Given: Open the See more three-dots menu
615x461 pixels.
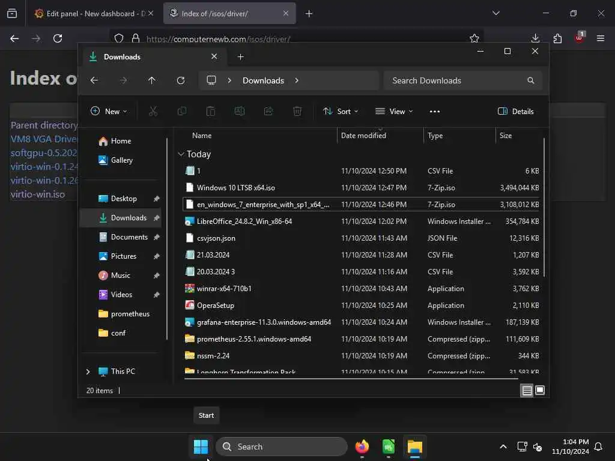Looking at the screenshot, I should pyautogui.click(x=435, y=111).
